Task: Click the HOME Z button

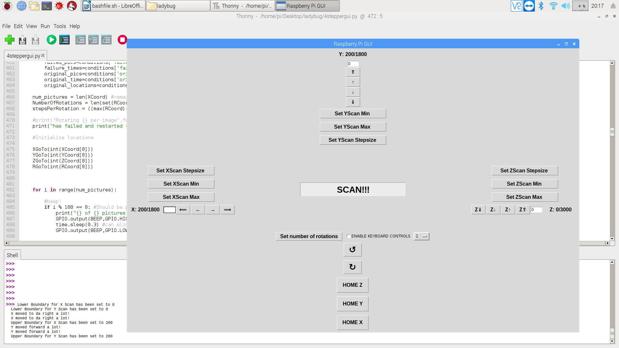Action: click(352, 285)
